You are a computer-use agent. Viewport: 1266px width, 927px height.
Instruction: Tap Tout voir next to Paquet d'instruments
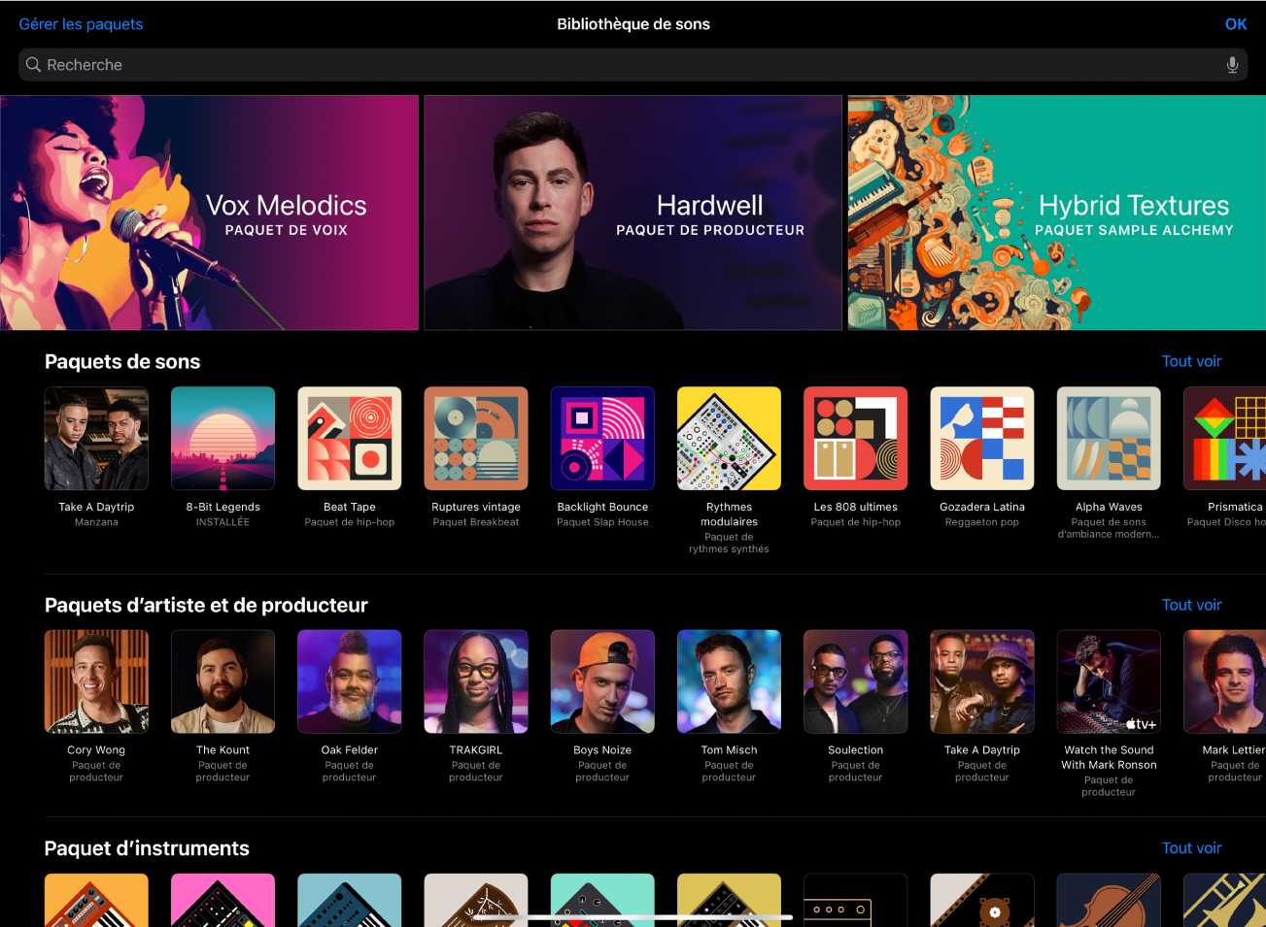[x=1191, y=847]
